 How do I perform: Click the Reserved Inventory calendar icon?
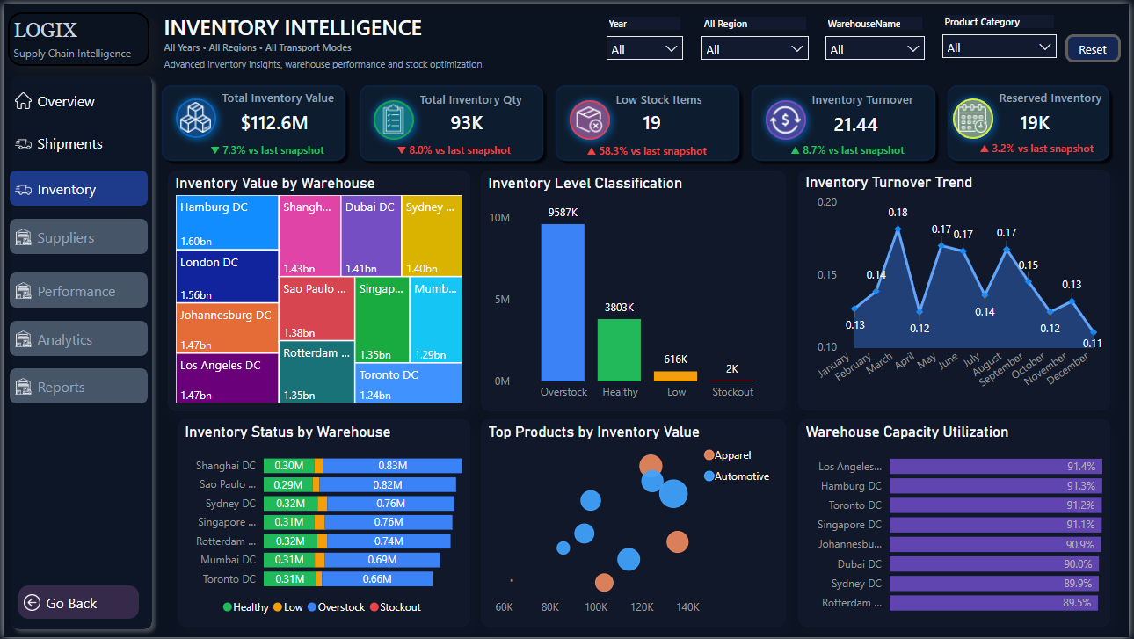[973, 118]
